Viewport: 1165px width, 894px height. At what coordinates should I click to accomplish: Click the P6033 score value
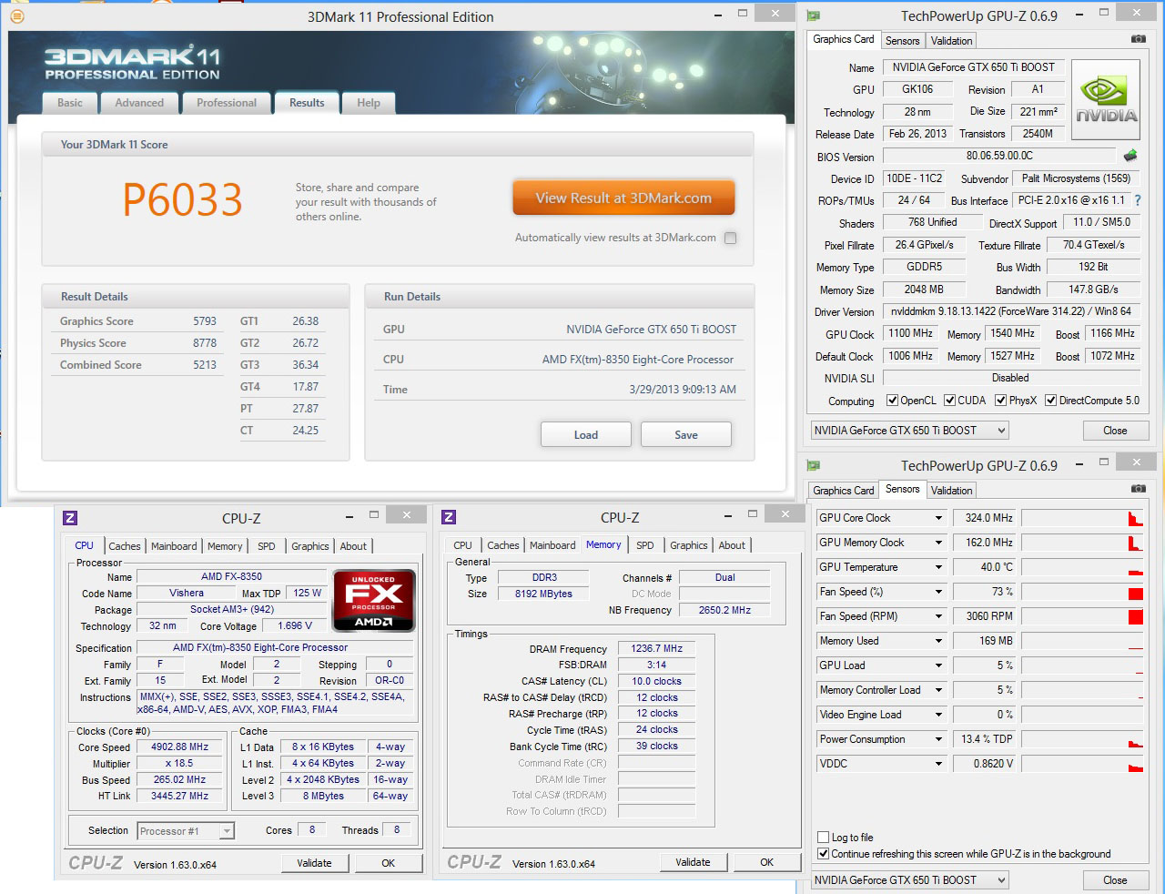point(183,199)
